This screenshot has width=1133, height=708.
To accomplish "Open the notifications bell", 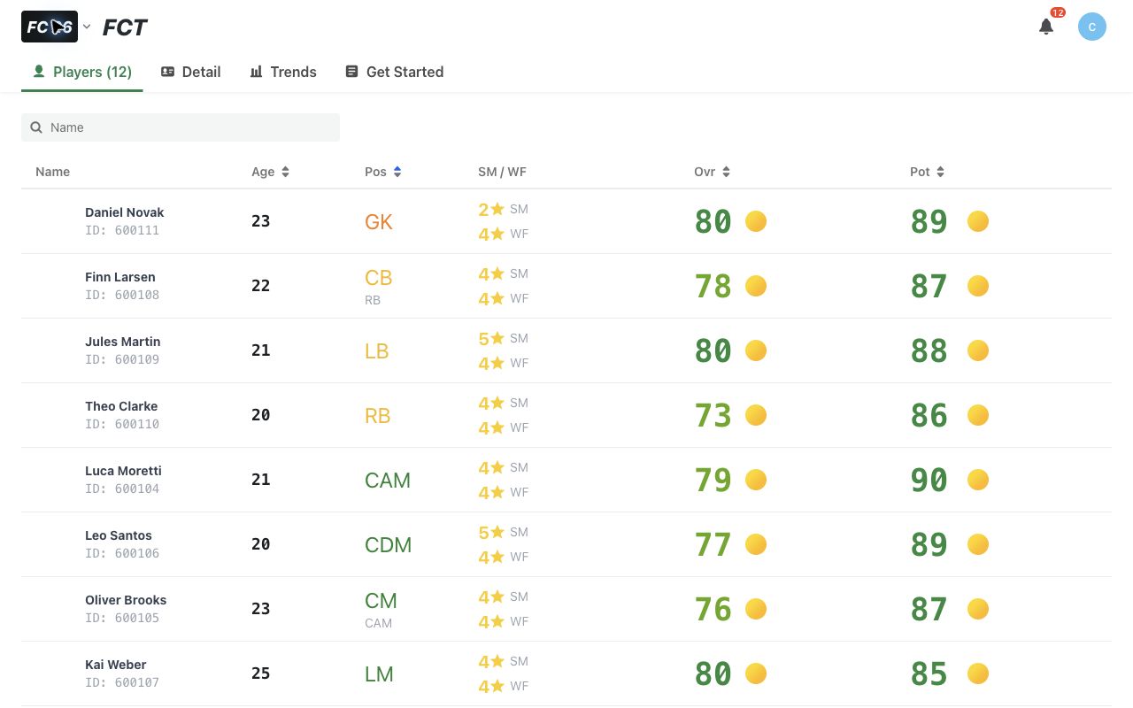I will pos(1046,27).
